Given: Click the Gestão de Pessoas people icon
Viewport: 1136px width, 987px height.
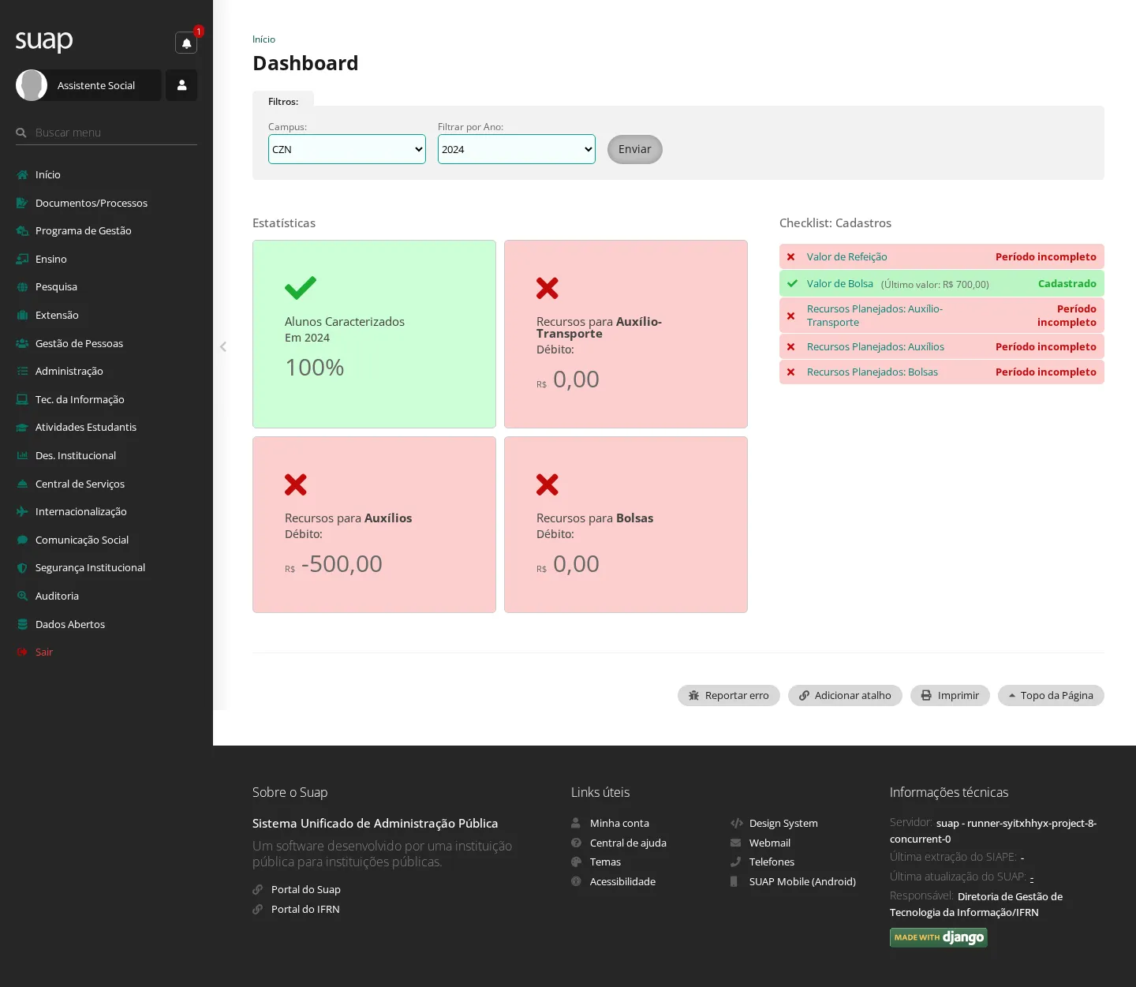Looking at the screenshot, I should pyautogui.click(x=22, y=343).
